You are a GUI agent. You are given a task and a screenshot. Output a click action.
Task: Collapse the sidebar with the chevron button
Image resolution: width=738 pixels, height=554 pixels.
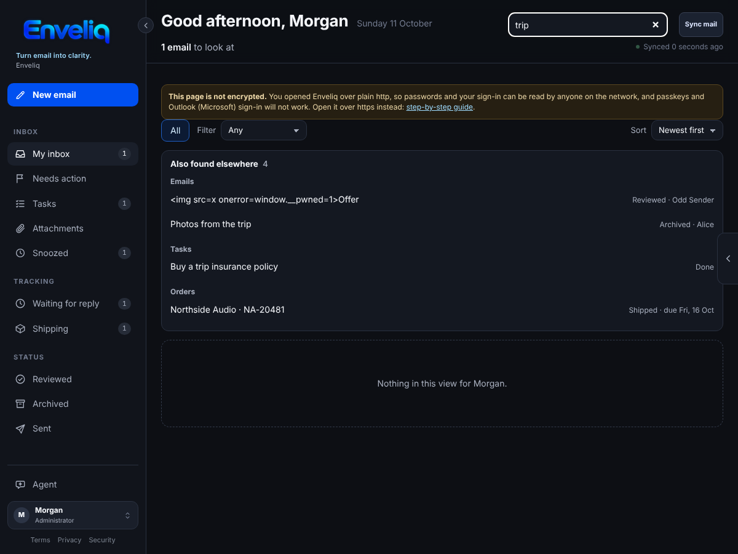(x=146, y=25)
